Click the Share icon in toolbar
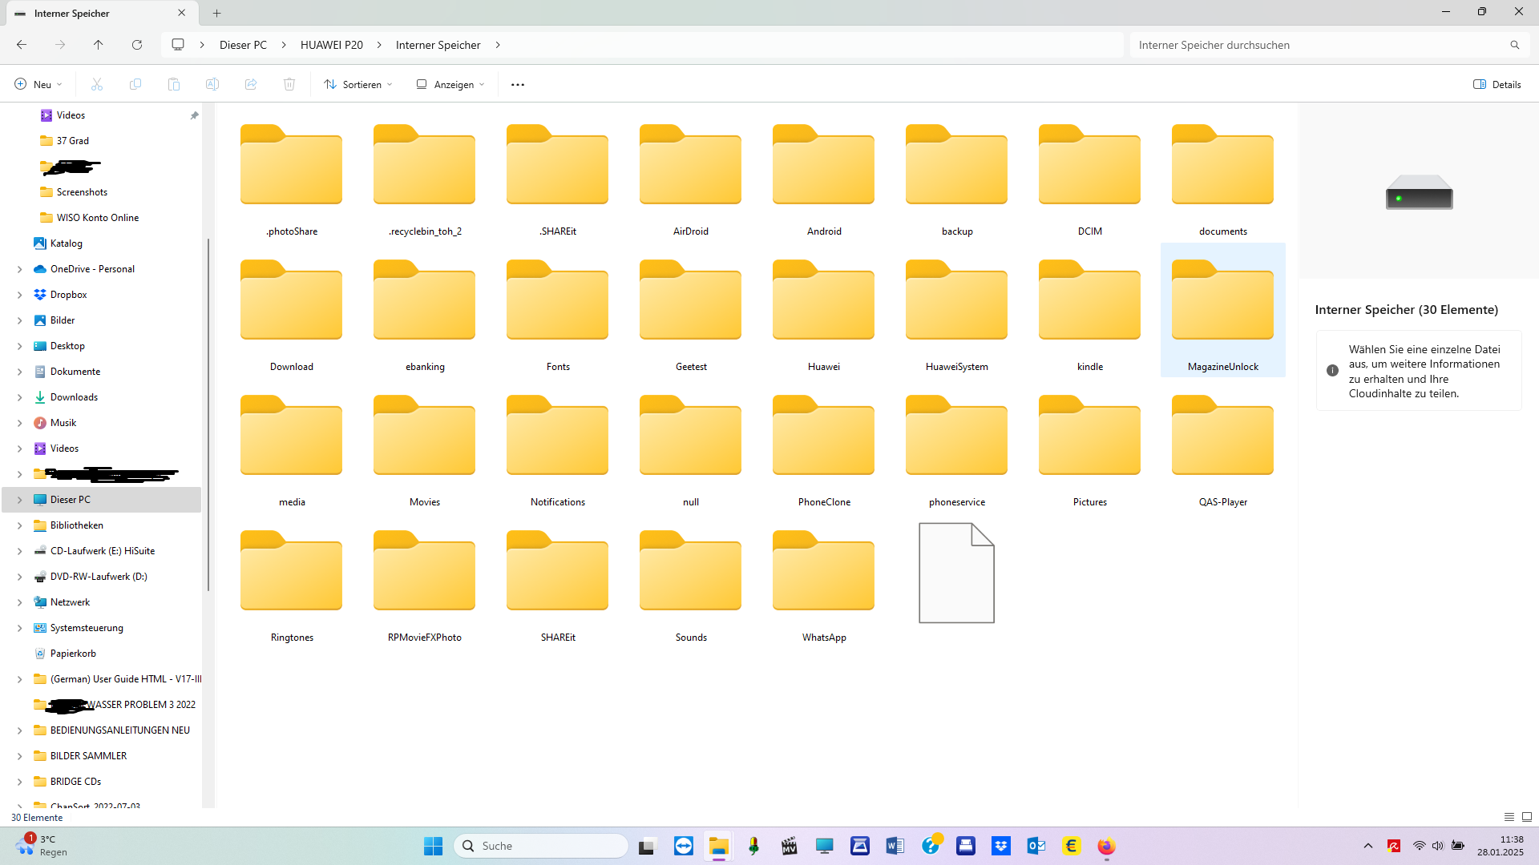The width and height of the screenshot is (1539, 865). click(251, 84)
